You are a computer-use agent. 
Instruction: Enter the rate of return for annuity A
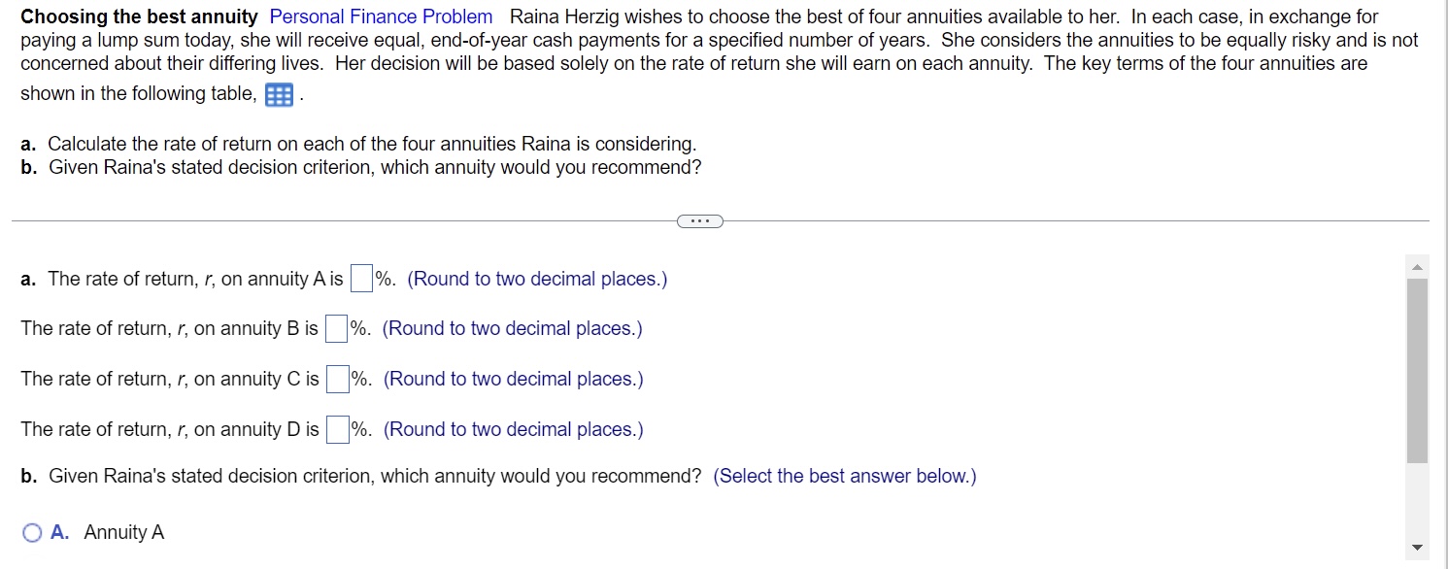pyautogui.click(x=360, y=278)
